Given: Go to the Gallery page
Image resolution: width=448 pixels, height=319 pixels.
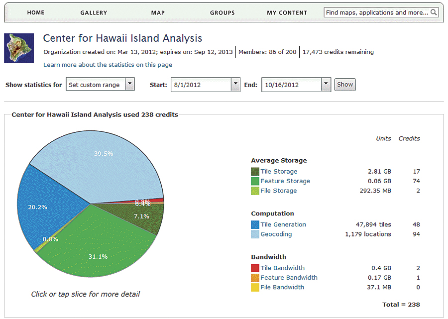Looking at the screenshot, I should 94,13.
